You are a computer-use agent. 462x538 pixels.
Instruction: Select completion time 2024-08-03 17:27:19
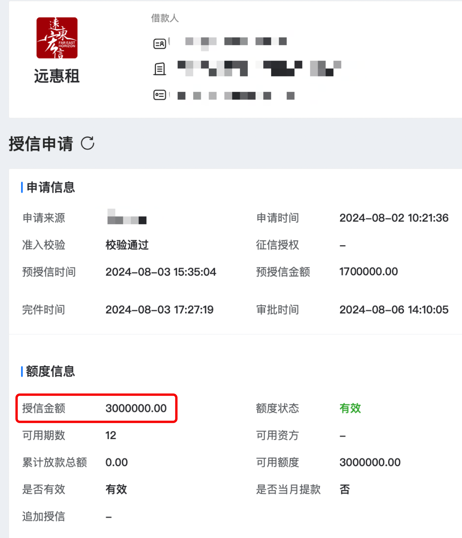(x=159, y=309)
